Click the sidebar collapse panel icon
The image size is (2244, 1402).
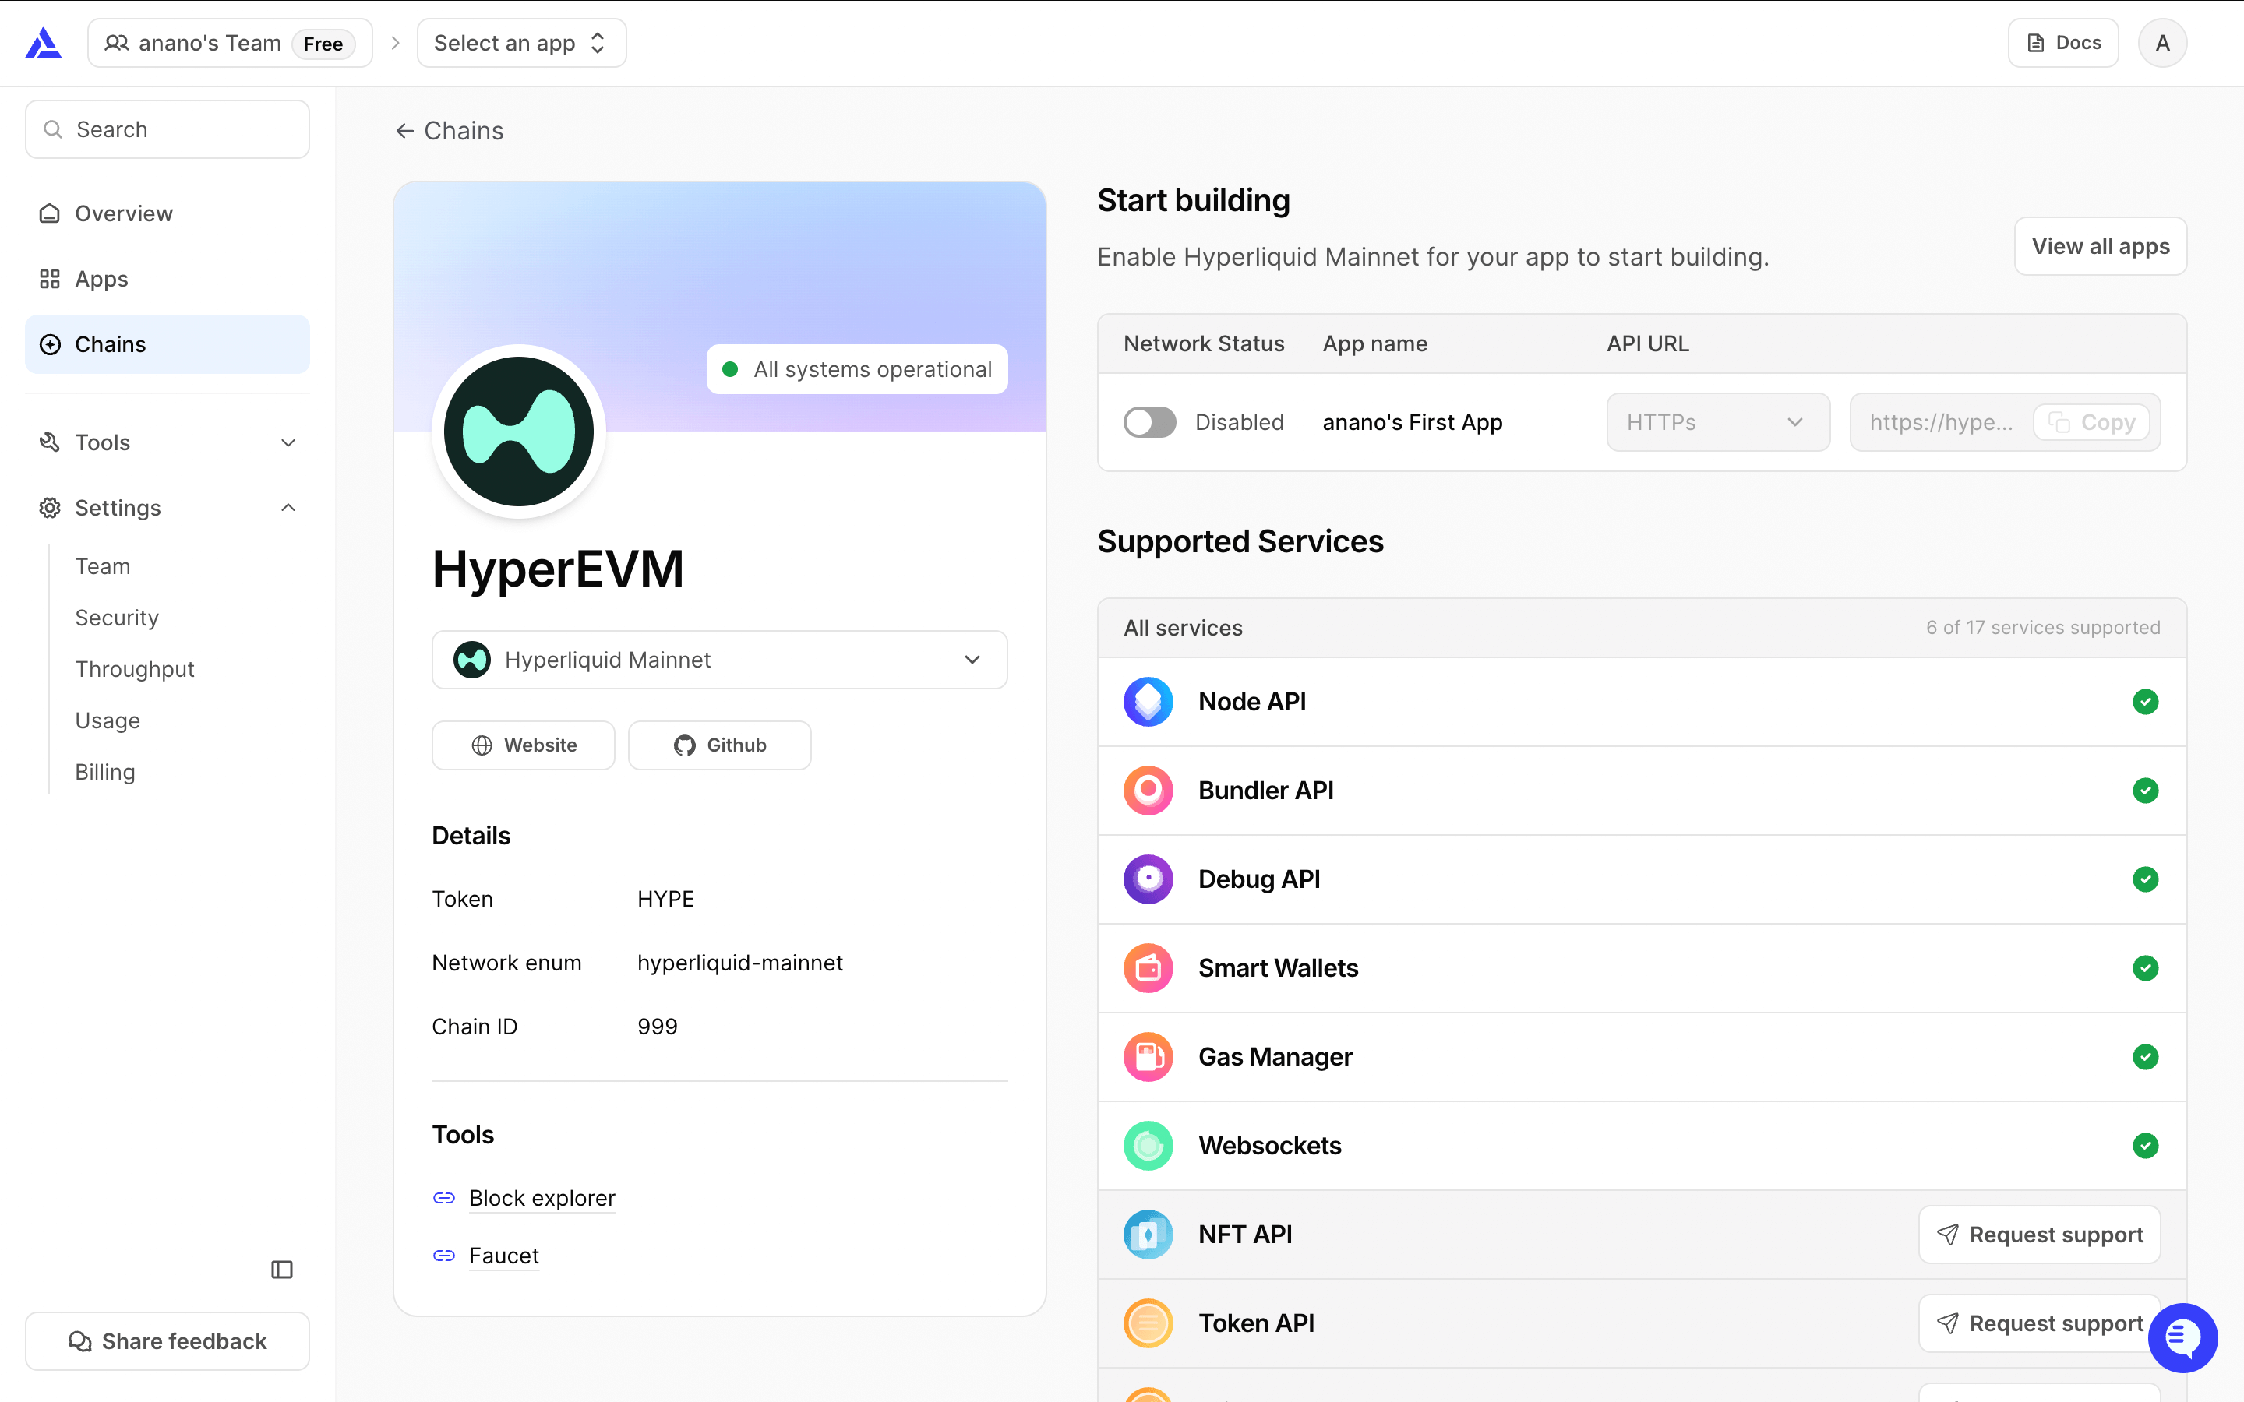[282, 1270]
